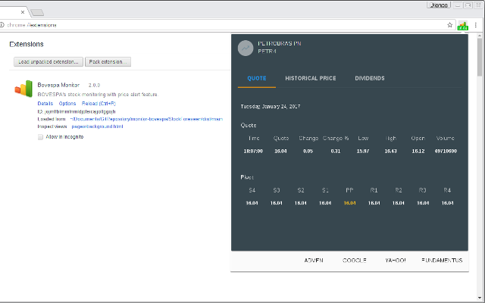Click the Bovespa Monitor extension name
The image size is (485, 303).
coord(58,85)
